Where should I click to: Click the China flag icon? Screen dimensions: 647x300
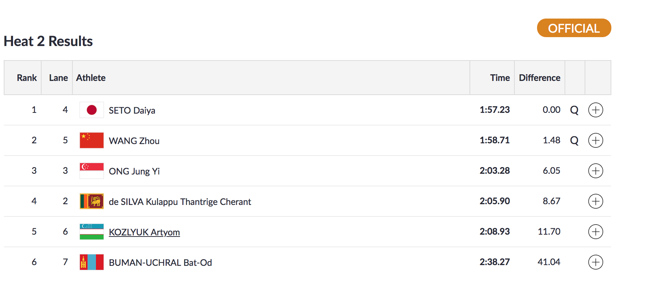point(92,140)
